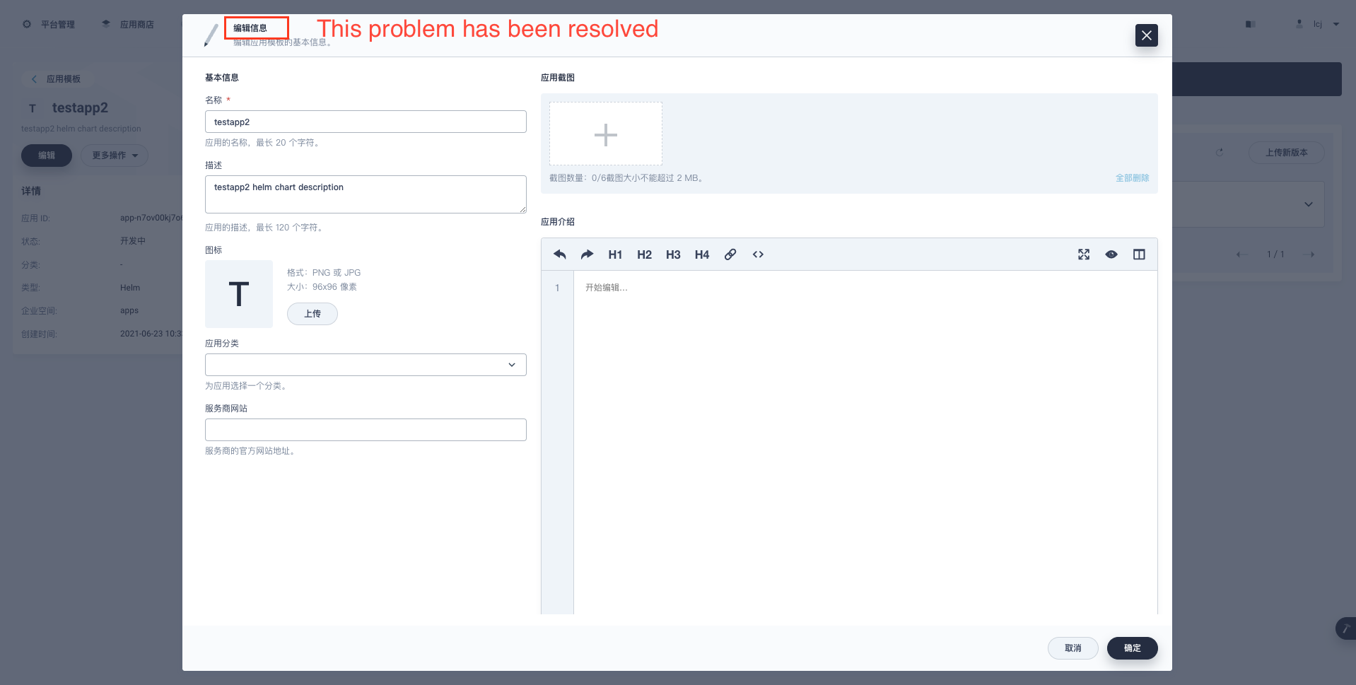The image size is (1356, 685).
Task: Enter fullscreen mode in the editor
Action: point(1083,254)
